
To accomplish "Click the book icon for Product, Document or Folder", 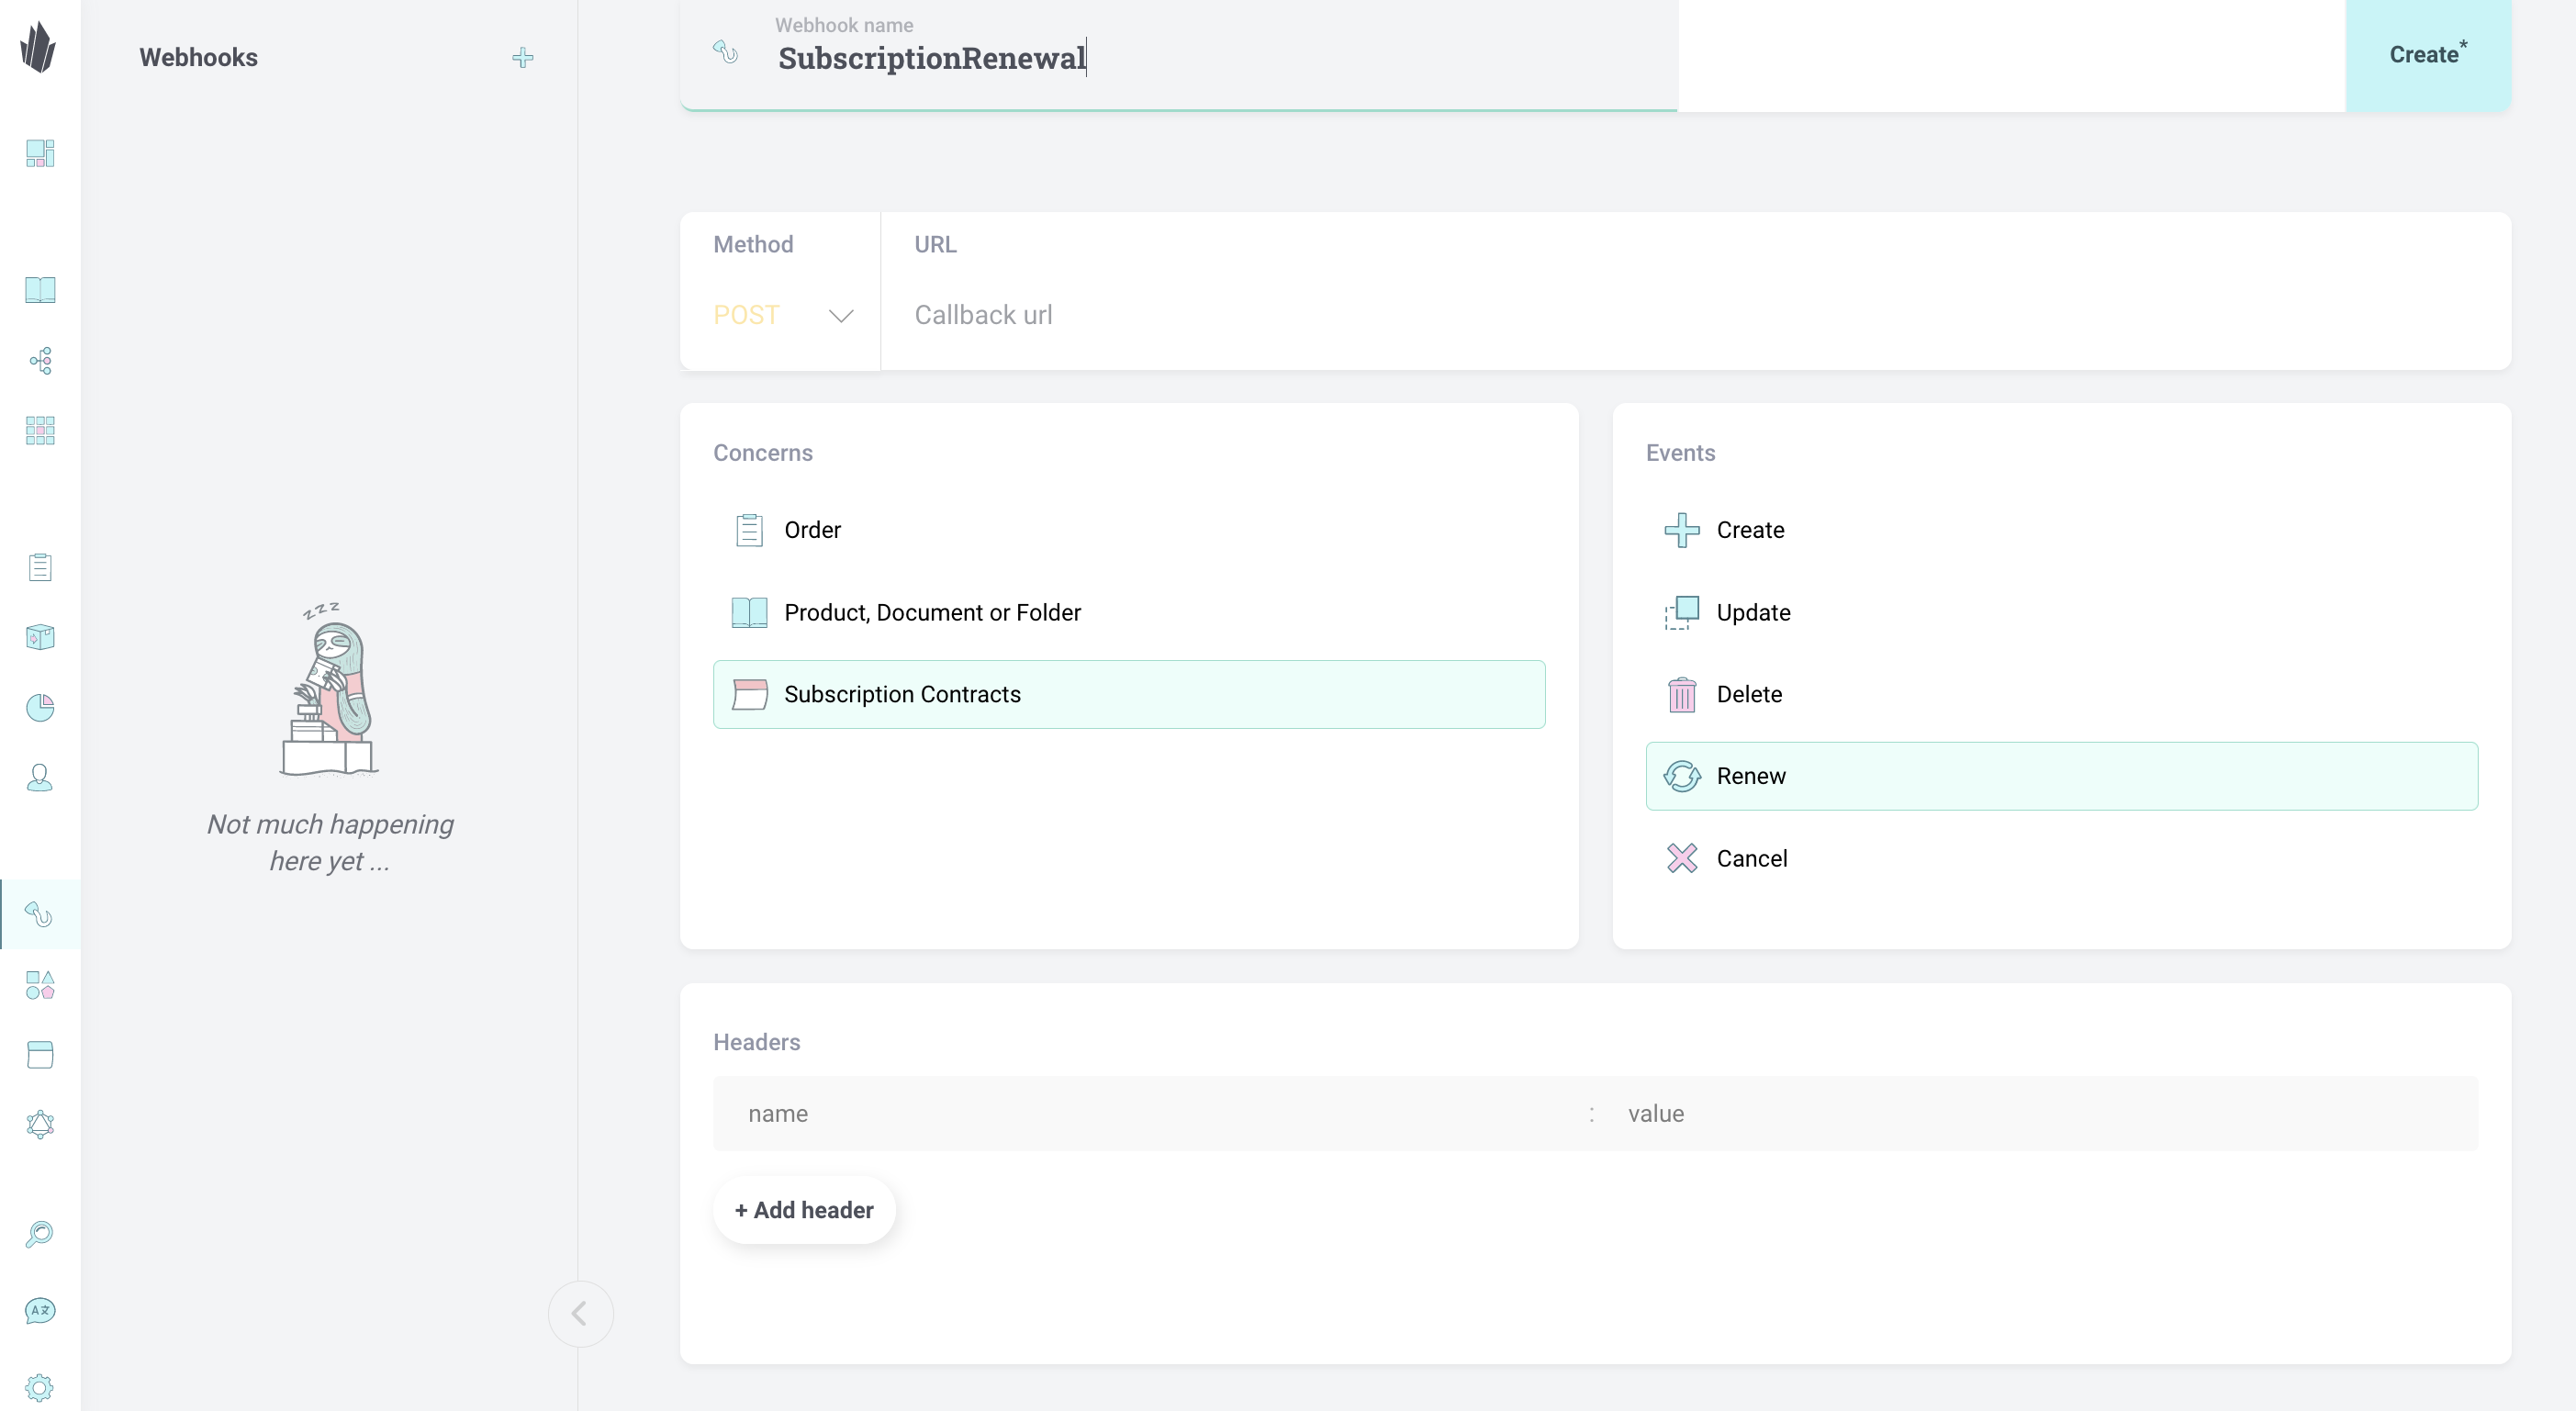I will 749,612.
